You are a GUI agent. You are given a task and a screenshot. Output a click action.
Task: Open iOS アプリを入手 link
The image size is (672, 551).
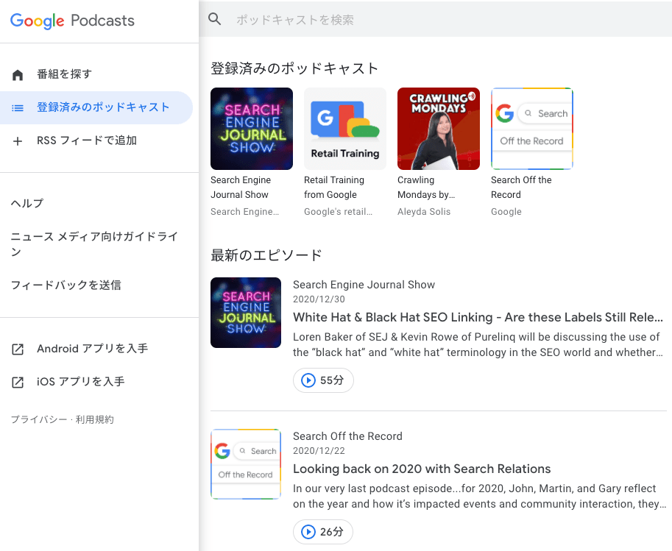coord(80,381)
